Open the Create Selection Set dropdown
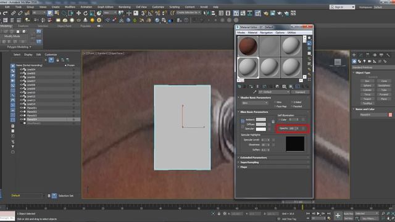This screenshot has width=395, height=222. point(188,12)
